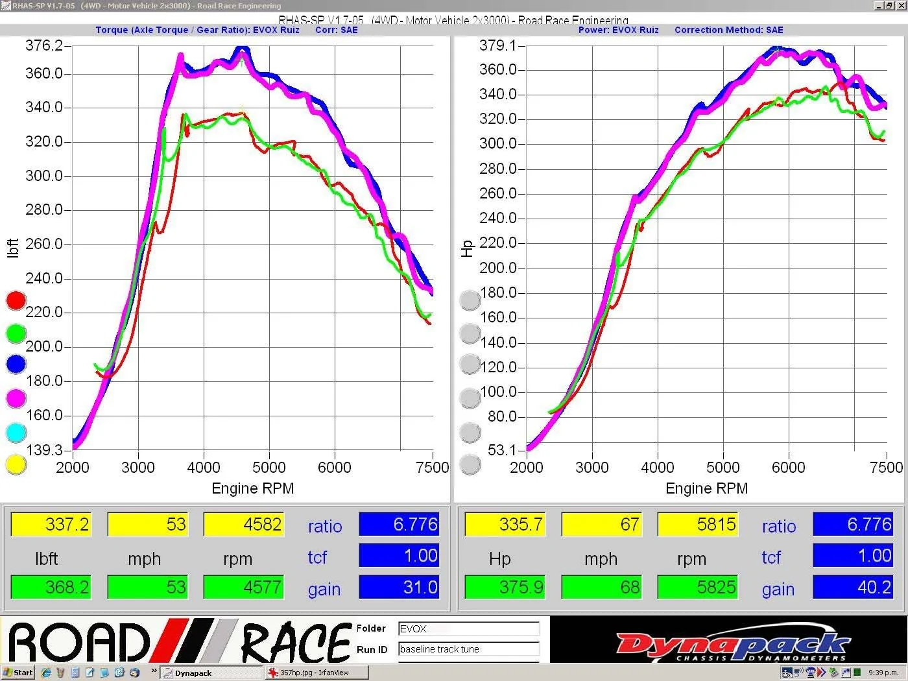Toggle the green run trace indicator

point(16,333)
